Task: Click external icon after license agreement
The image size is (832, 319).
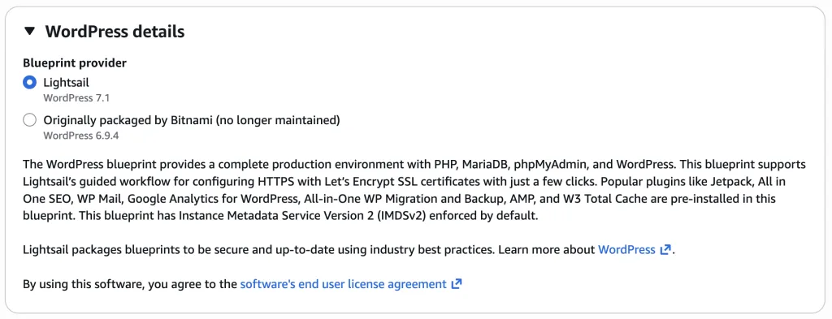Action: (457, 284)
